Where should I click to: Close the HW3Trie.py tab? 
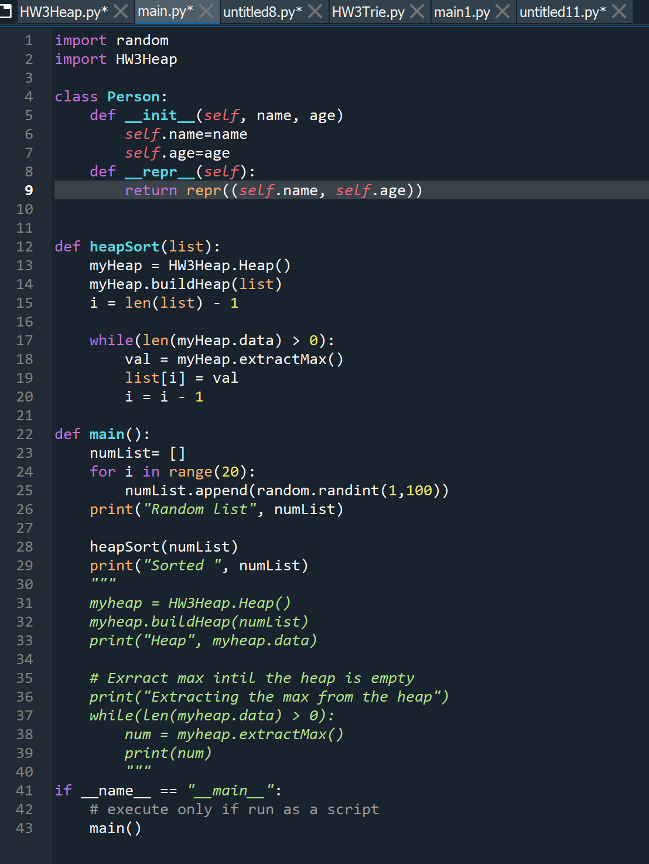[x=418, y=11]
